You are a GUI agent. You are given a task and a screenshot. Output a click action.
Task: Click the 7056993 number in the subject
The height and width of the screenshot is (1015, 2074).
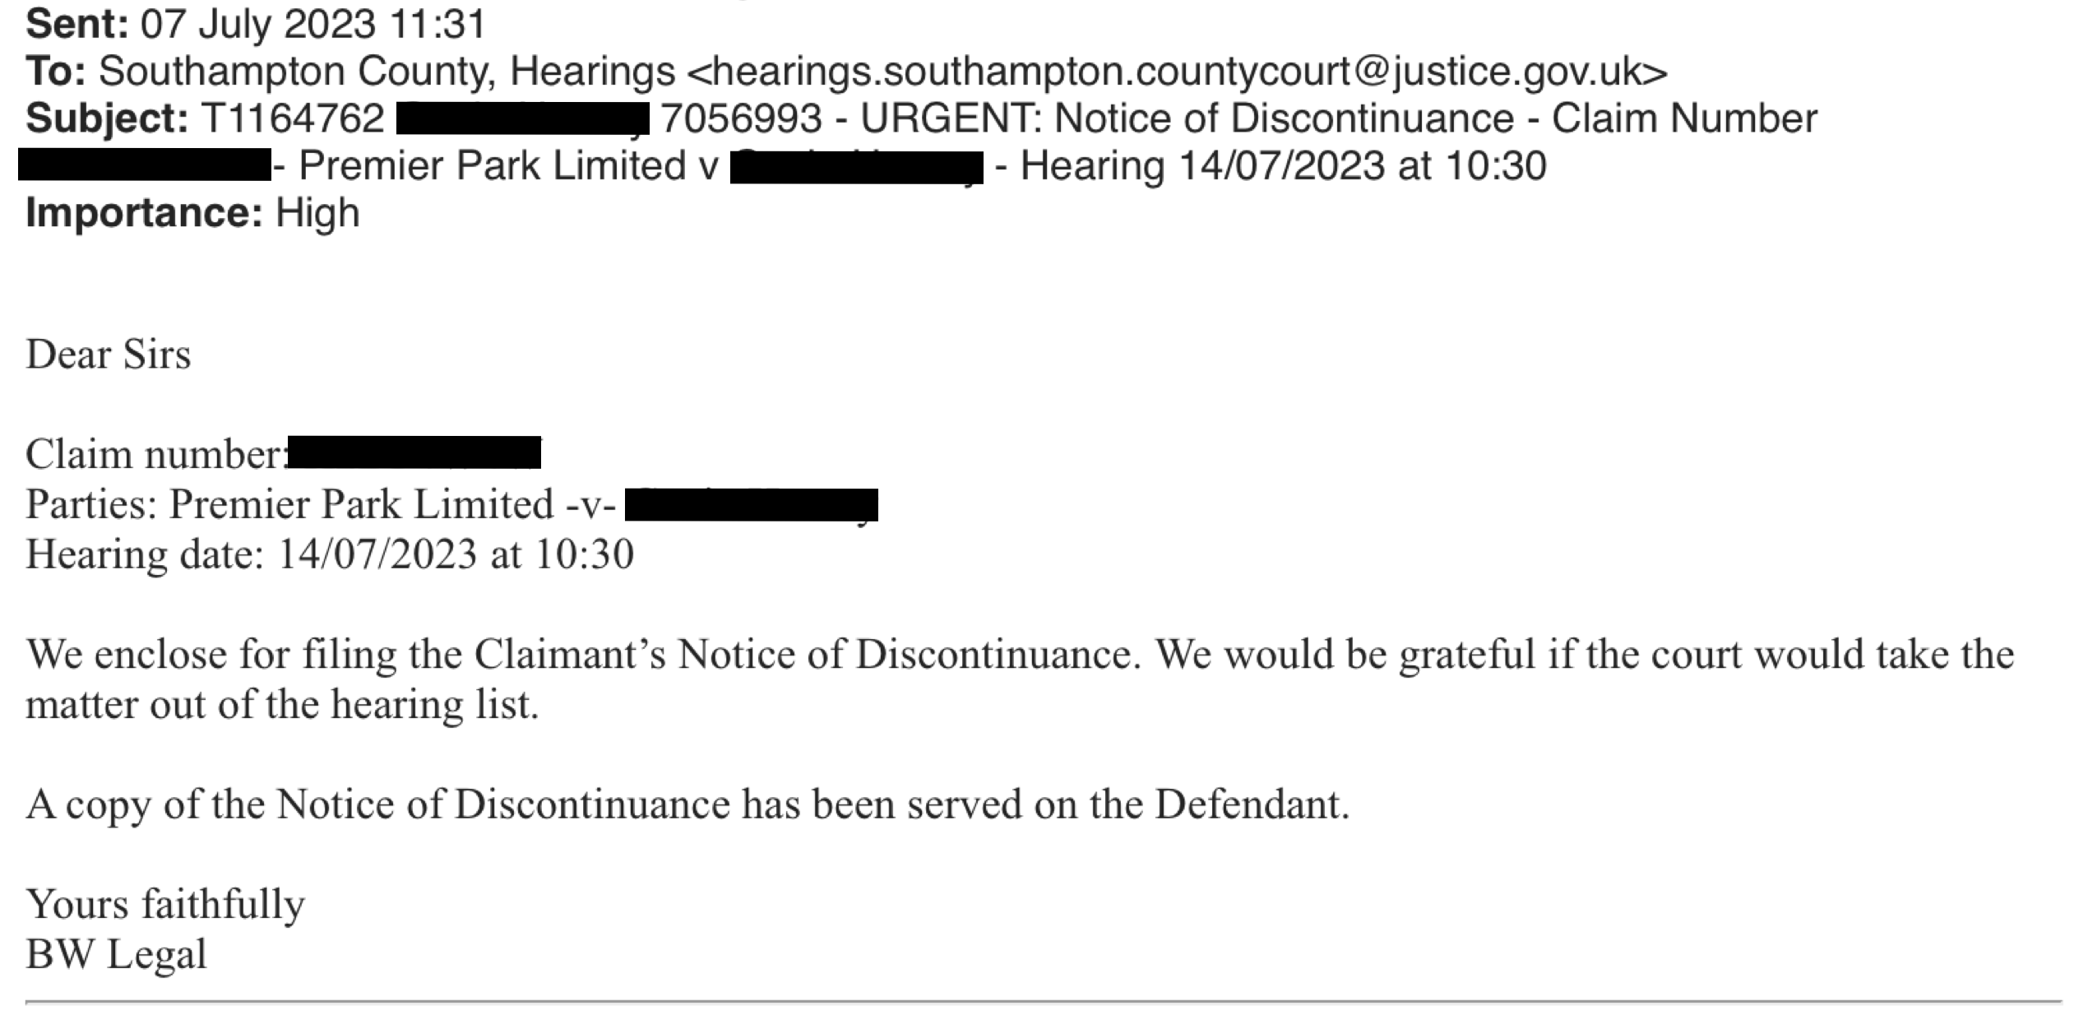pos(741,118)
